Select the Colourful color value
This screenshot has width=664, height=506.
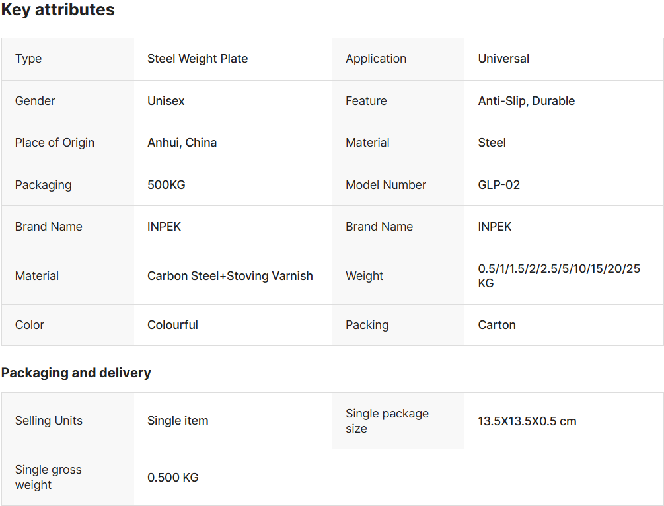point(173,325)
